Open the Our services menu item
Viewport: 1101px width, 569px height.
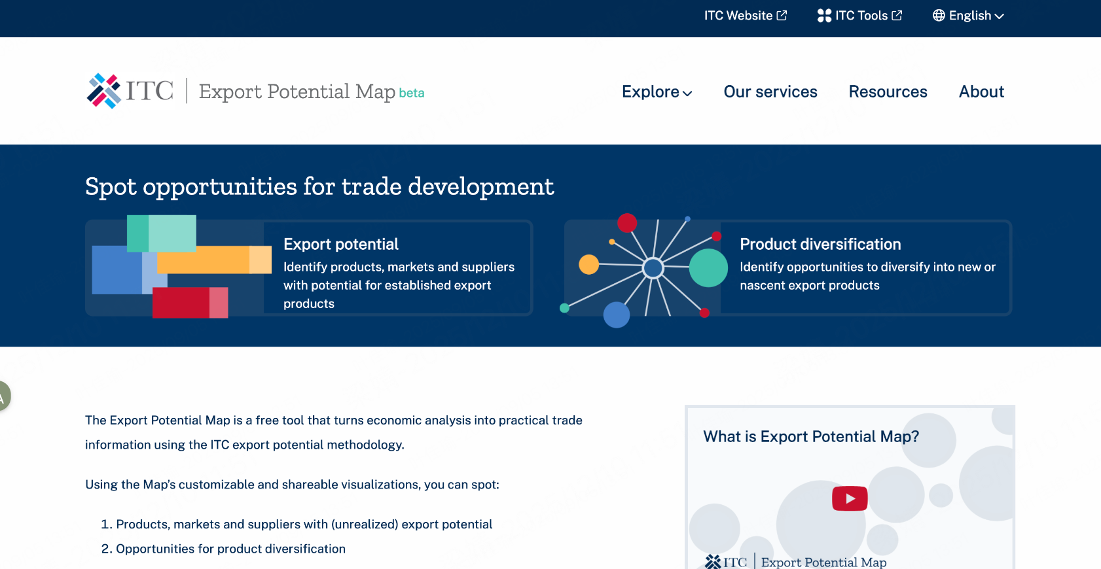click(770, 92)
